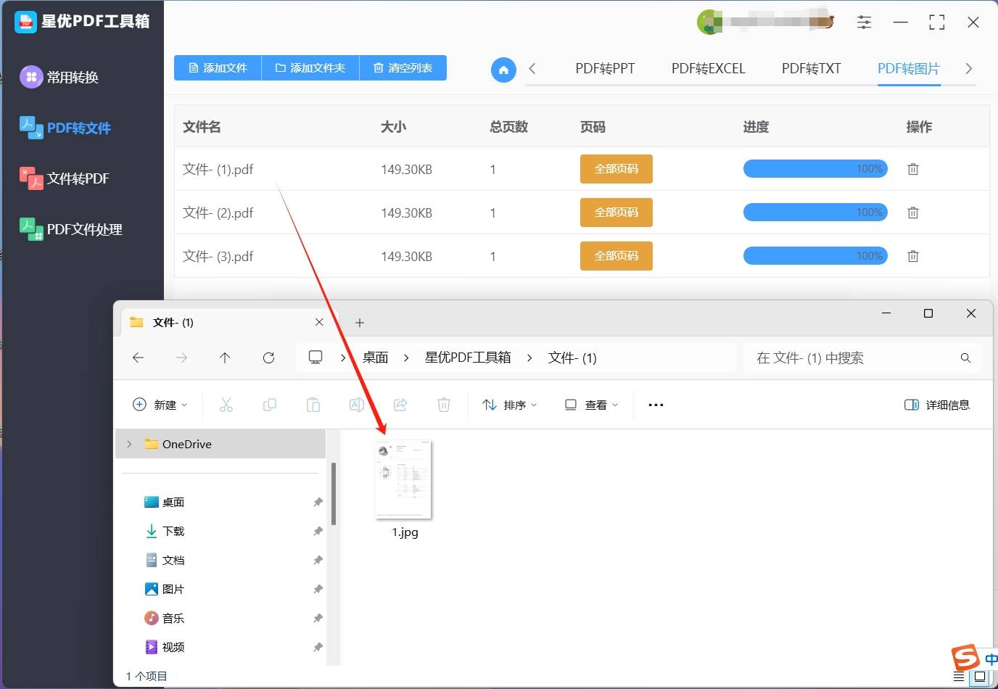This screenshot has height=689, width=998.
Task: Open 图片 in the navigation pane
Action: [x=173, y=589]
